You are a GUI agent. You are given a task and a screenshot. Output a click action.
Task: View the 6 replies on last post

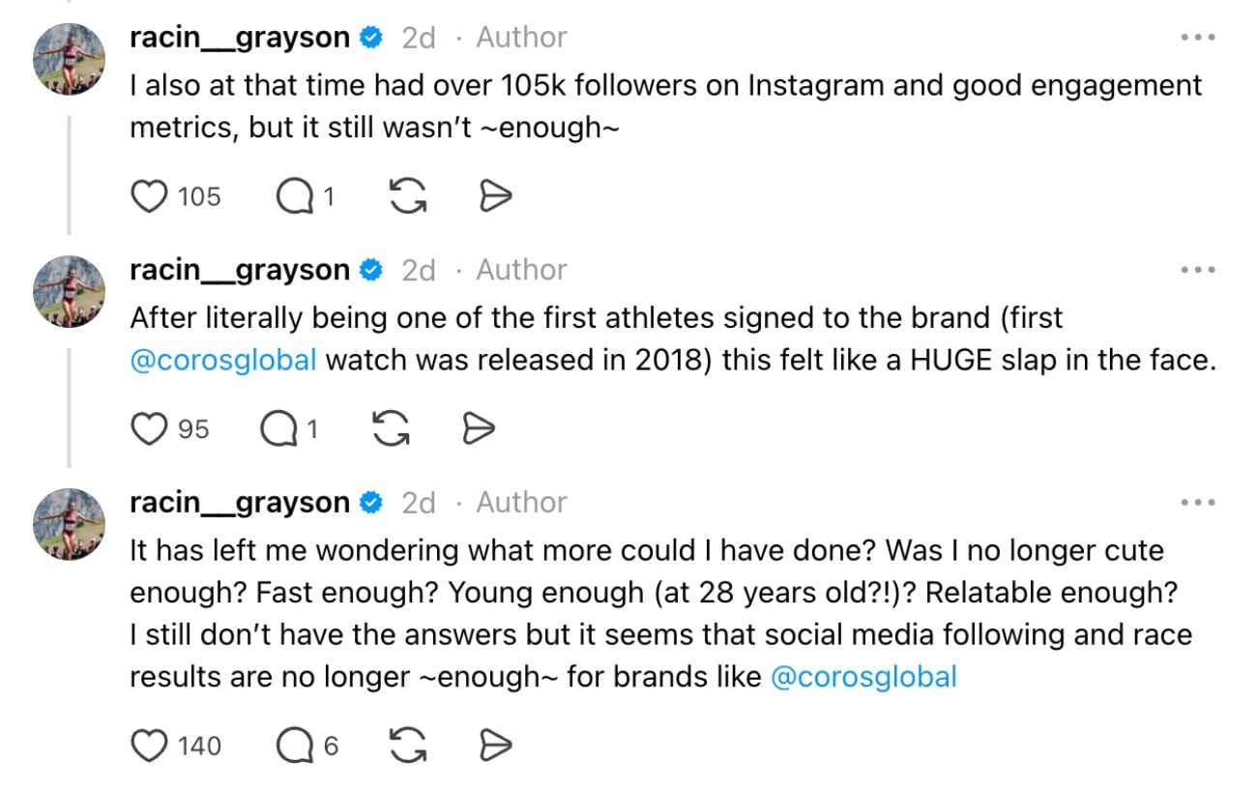click(x=294, y=746)
